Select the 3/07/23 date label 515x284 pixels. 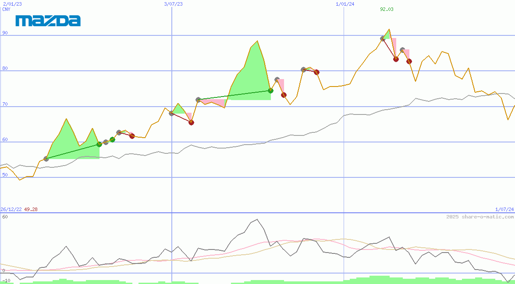click(x=173, y=4)
